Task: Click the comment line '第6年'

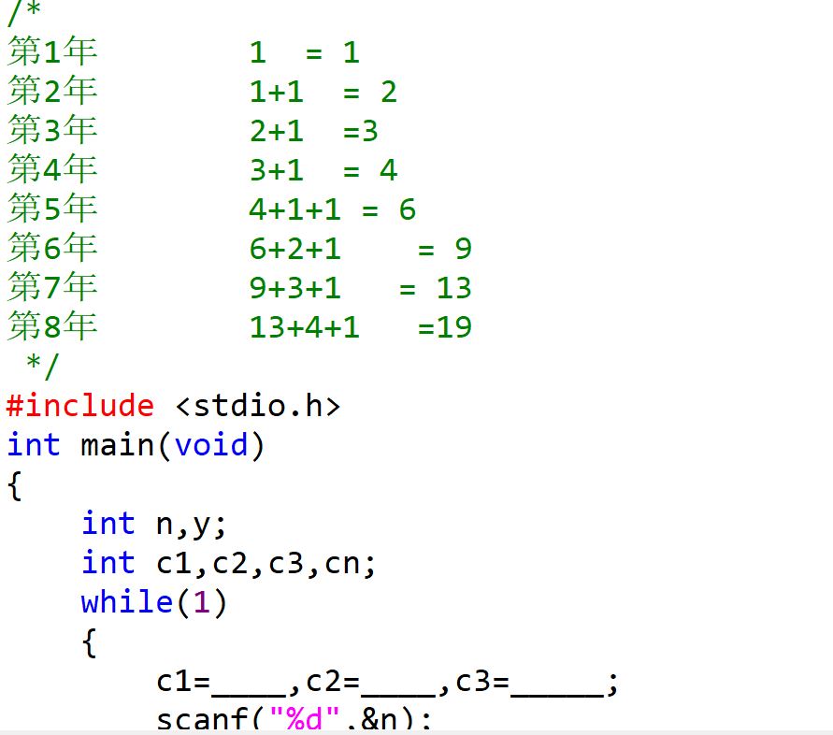Action: [52, 248]
